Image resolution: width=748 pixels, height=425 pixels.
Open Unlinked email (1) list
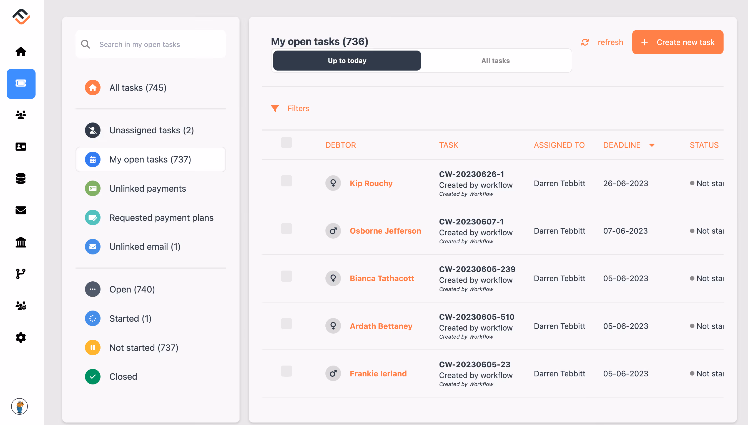tap(150, 247)
